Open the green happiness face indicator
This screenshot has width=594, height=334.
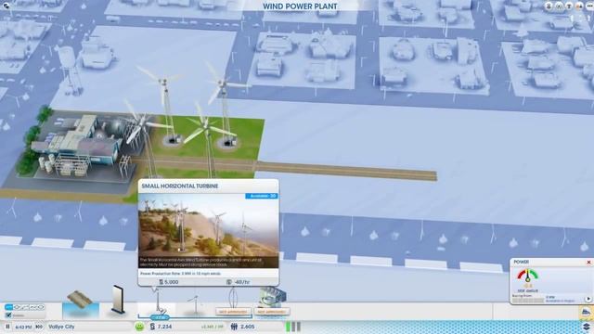[139, 327]
